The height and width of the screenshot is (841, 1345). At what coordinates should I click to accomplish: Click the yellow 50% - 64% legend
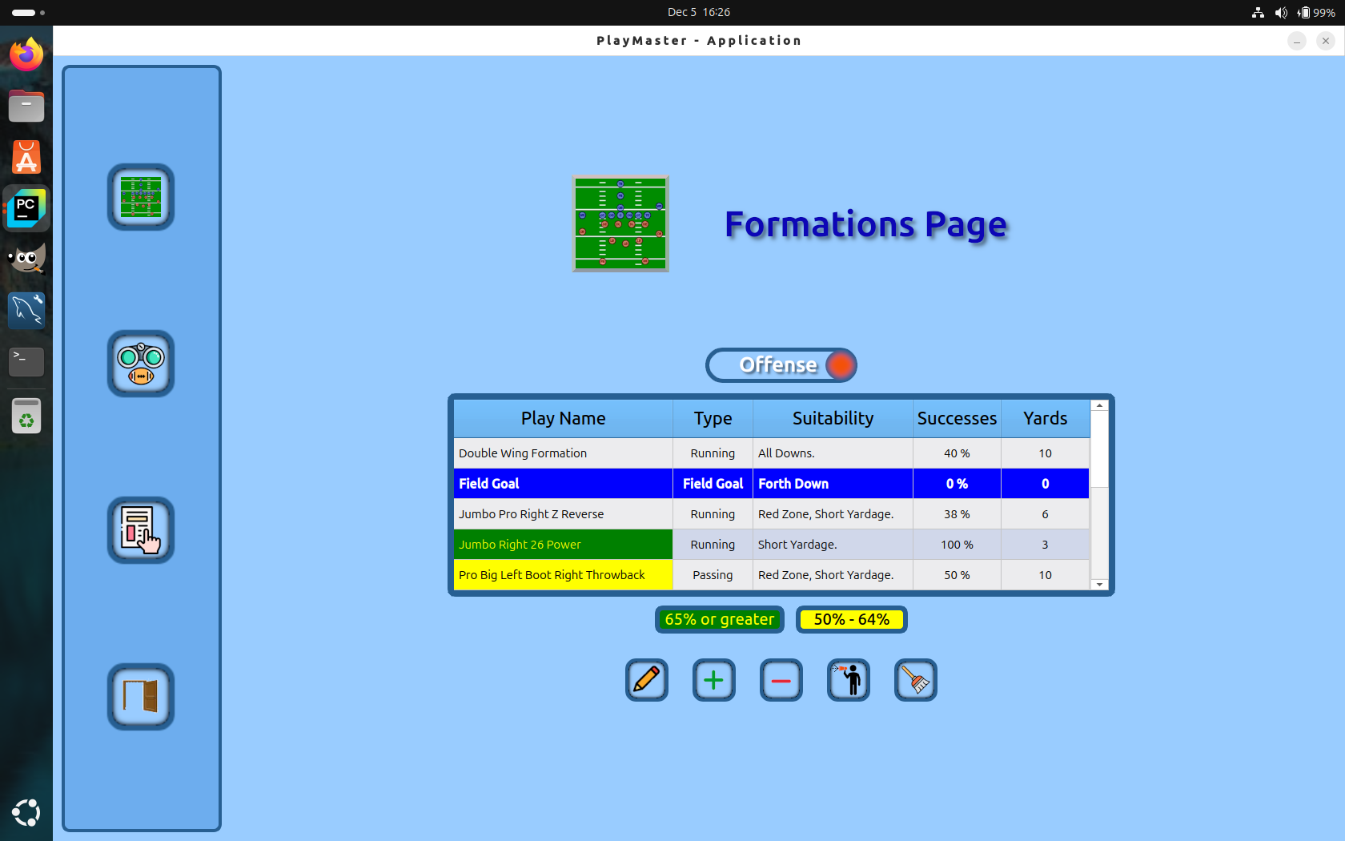tap(851, 619)
